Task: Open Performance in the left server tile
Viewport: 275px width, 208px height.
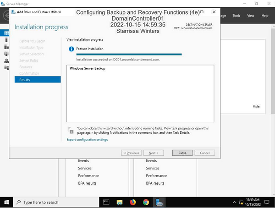Action: click(88, 176)
